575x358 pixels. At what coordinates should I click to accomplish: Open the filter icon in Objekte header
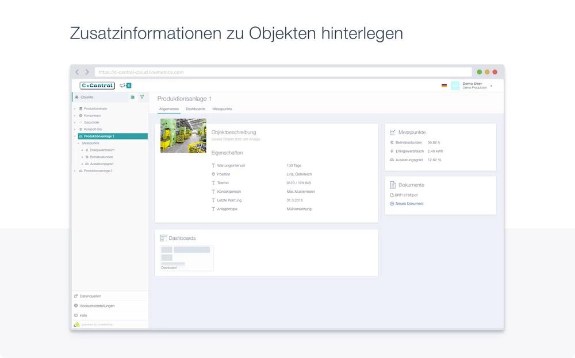tap(142, 97)
